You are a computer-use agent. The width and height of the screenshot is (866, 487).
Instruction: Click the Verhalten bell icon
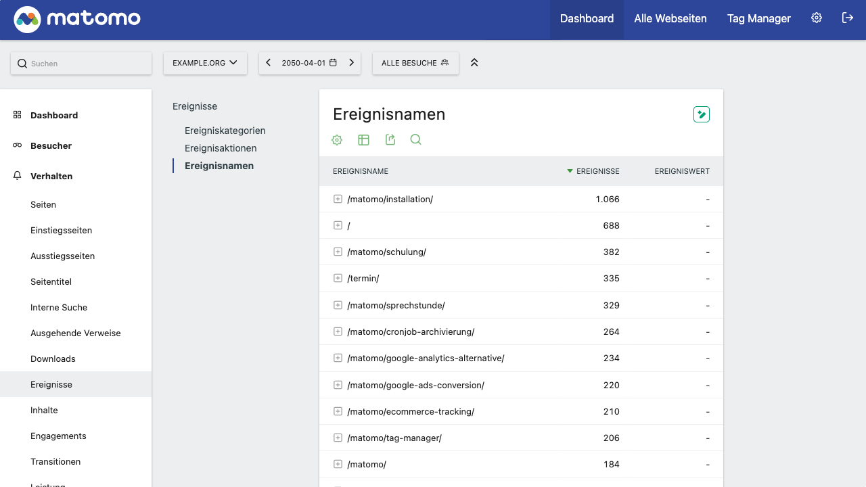pyautogui.click(x=18, y=176)
